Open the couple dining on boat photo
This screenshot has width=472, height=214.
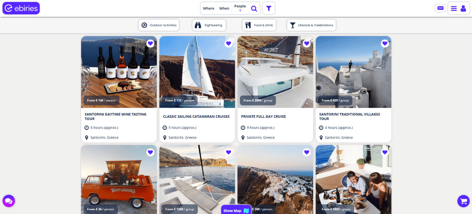[x=354, y=179]
